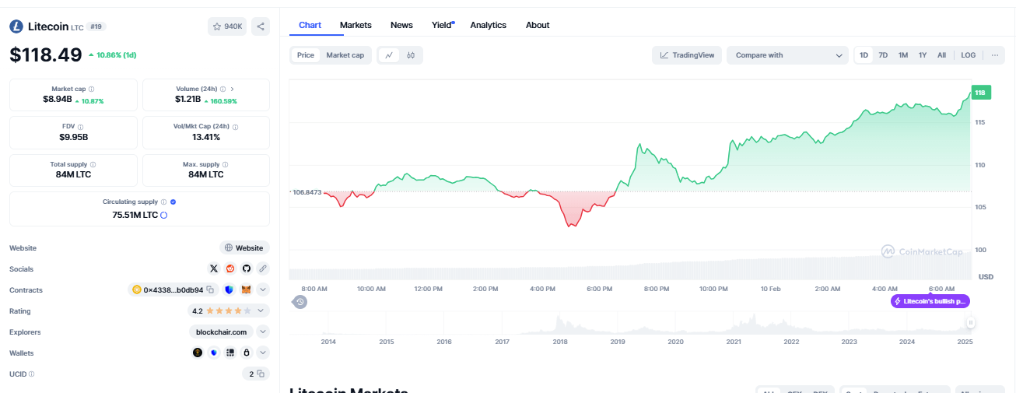Copy the contract address 0x4338...b0db94

[210, 290]
